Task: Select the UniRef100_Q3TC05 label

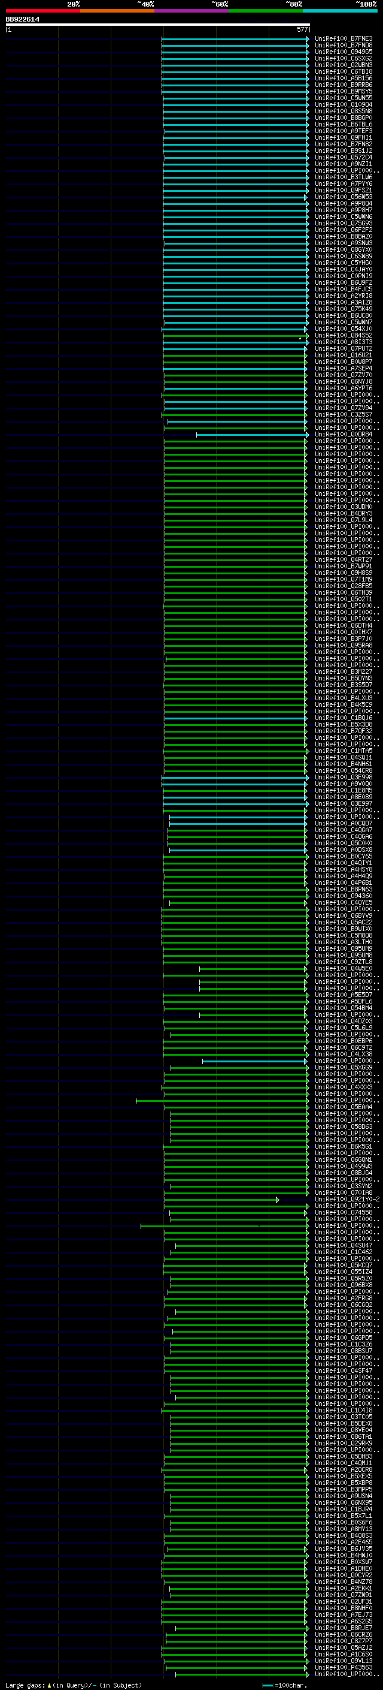Action: tap(344, 1417)
